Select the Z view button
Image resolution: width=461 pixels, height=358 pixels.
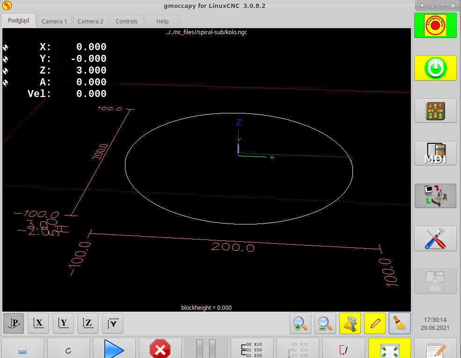click(x=88, y=323)
